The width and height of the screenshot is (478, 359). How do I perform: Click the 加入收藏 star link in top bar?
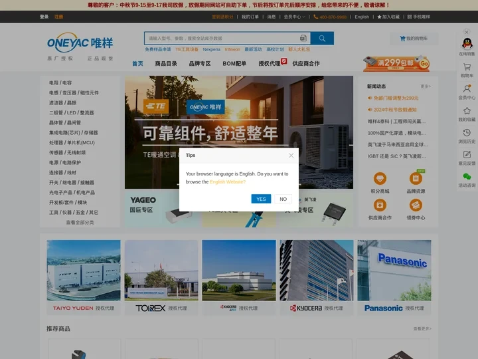click(x=388, y=17)
